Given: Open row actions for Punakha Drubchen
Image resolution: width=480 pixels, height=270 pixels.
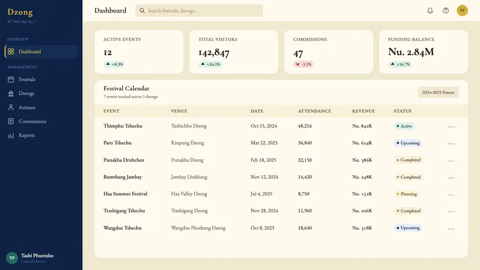Looking at the screenshot, I should tap(451, 160).
